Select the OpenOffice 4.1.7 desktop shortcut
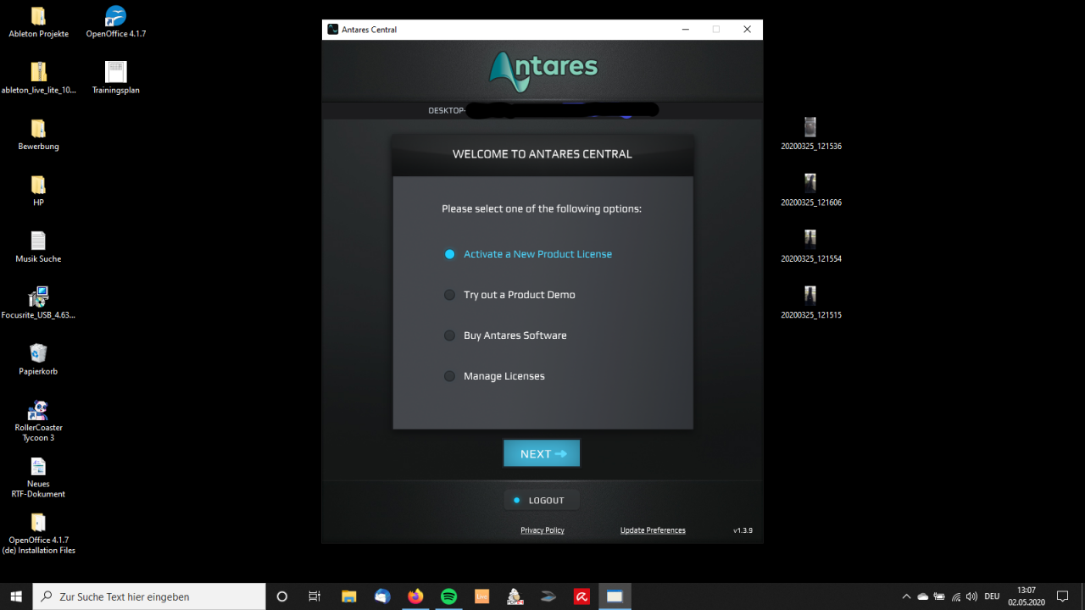Viewport: 1085px width, 610px height. (116, 22)
